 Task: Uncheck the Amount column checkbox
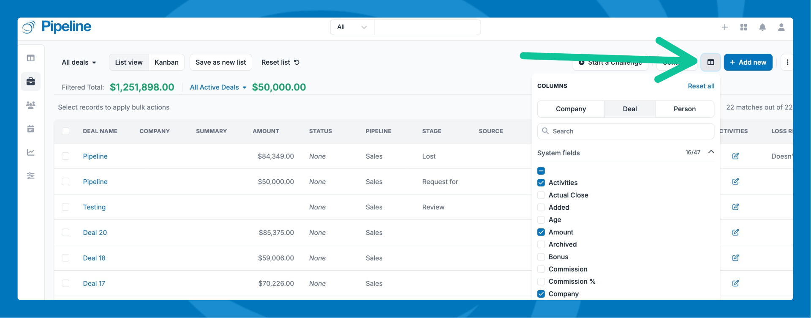(541, 232)
